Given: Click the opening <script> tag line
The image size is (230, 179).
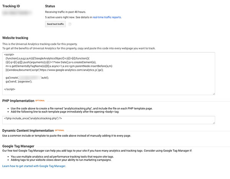Looking at the screenshot, I should tap(9, 55).
